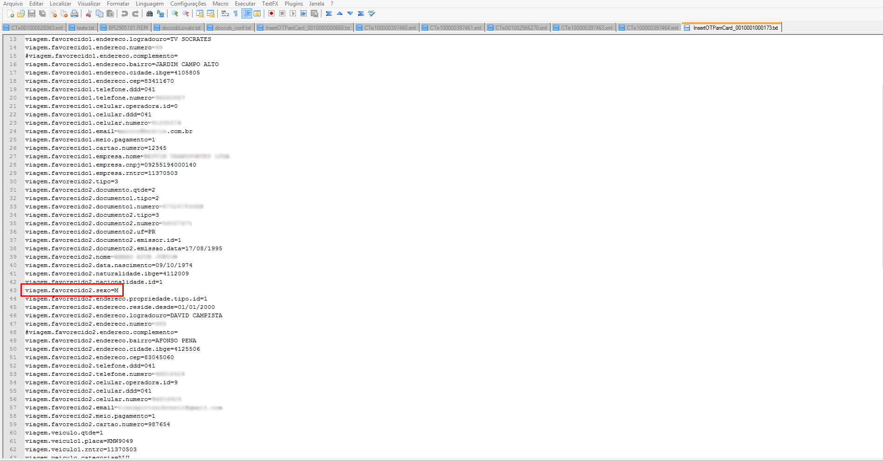Open the Configurações menu

coord(188,4)
